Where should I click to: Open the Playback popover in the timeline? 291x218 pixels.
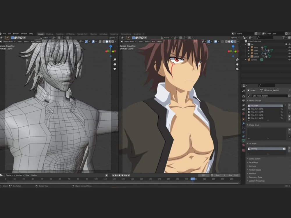pos(10,175)
